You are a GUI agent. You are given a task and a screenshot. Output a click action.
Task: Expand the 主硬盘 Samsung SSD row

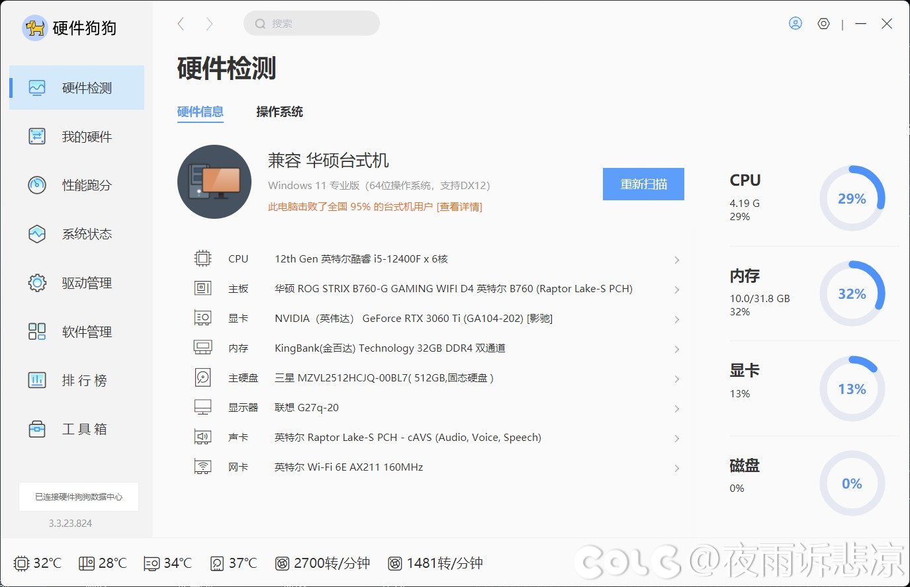(676, 379)
